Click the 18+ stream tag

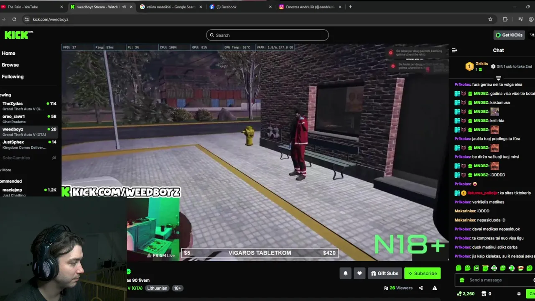[x=178, y=288]
